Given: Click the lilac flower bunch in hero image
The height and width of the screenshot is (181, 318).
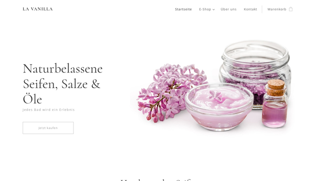Looking at the screenshot, I should coord(171,93).
